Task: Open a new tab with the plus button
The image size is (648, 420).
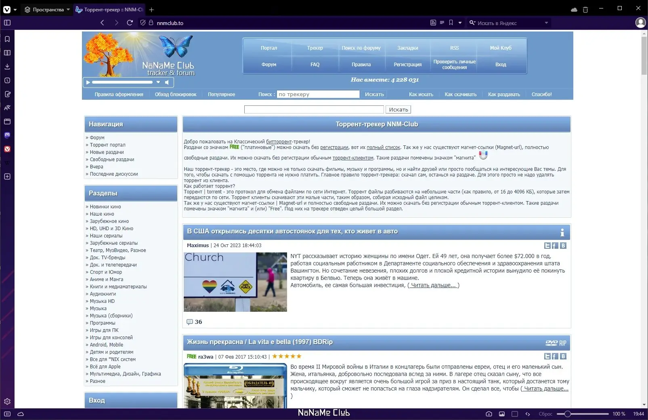Action: pos(151,10)
